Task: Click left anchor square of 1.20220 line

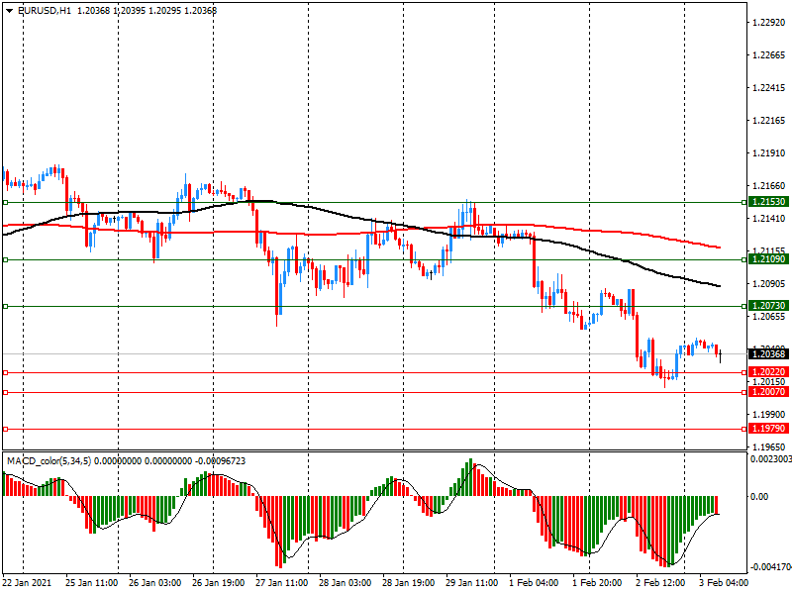Action: coord(5,372)
